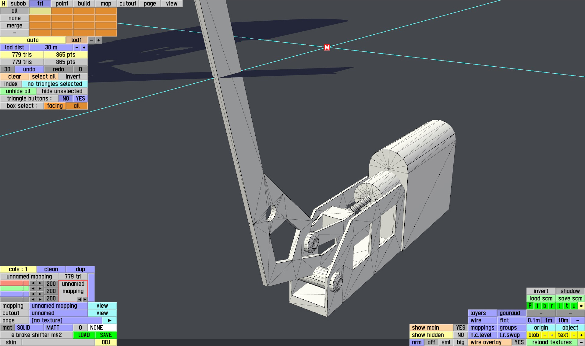Image resolution: width=585 pixels, height=346 pixels.
Task: Click the P perspective view button
Action: [x=530, y=306]
